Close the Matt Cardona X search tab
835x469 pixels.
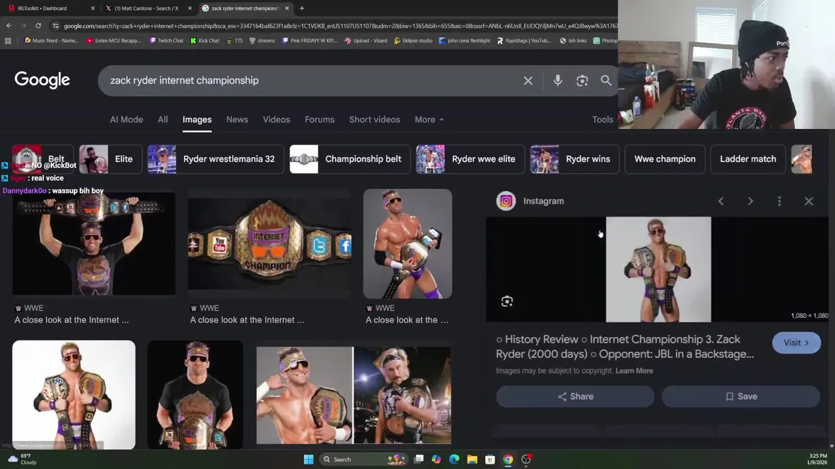click(190, 8)
